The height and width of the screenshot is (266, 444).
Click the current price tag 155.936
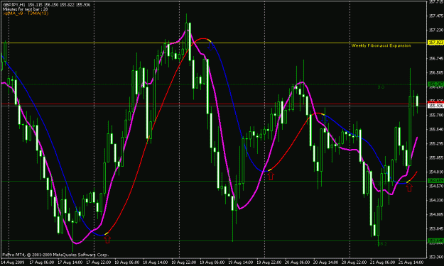[x=435, y=106]
